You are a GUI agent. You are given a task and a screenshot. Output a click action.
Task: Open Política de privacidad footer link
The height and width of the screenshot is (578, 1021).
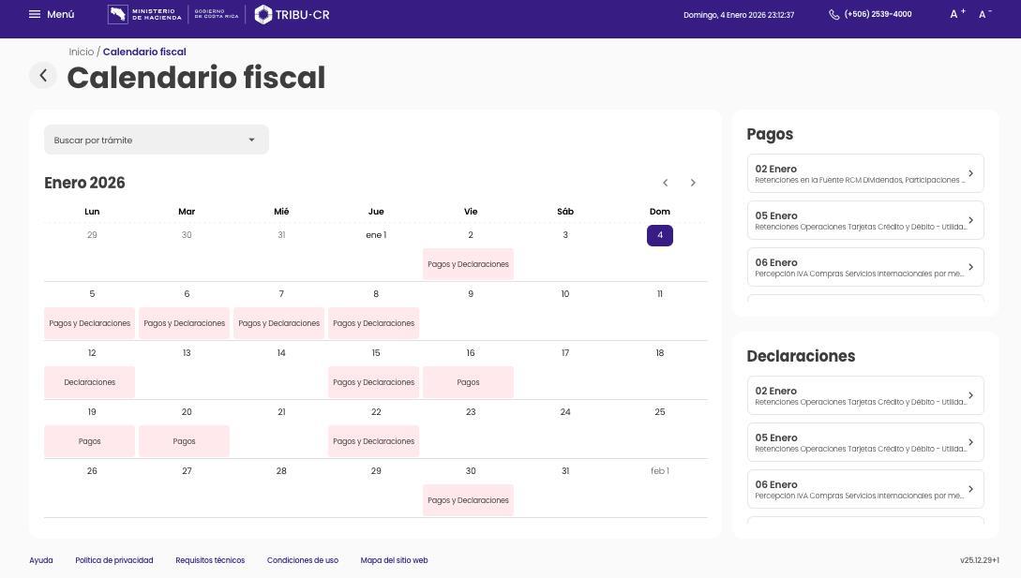pyautogui.click(x=113, y=560)
